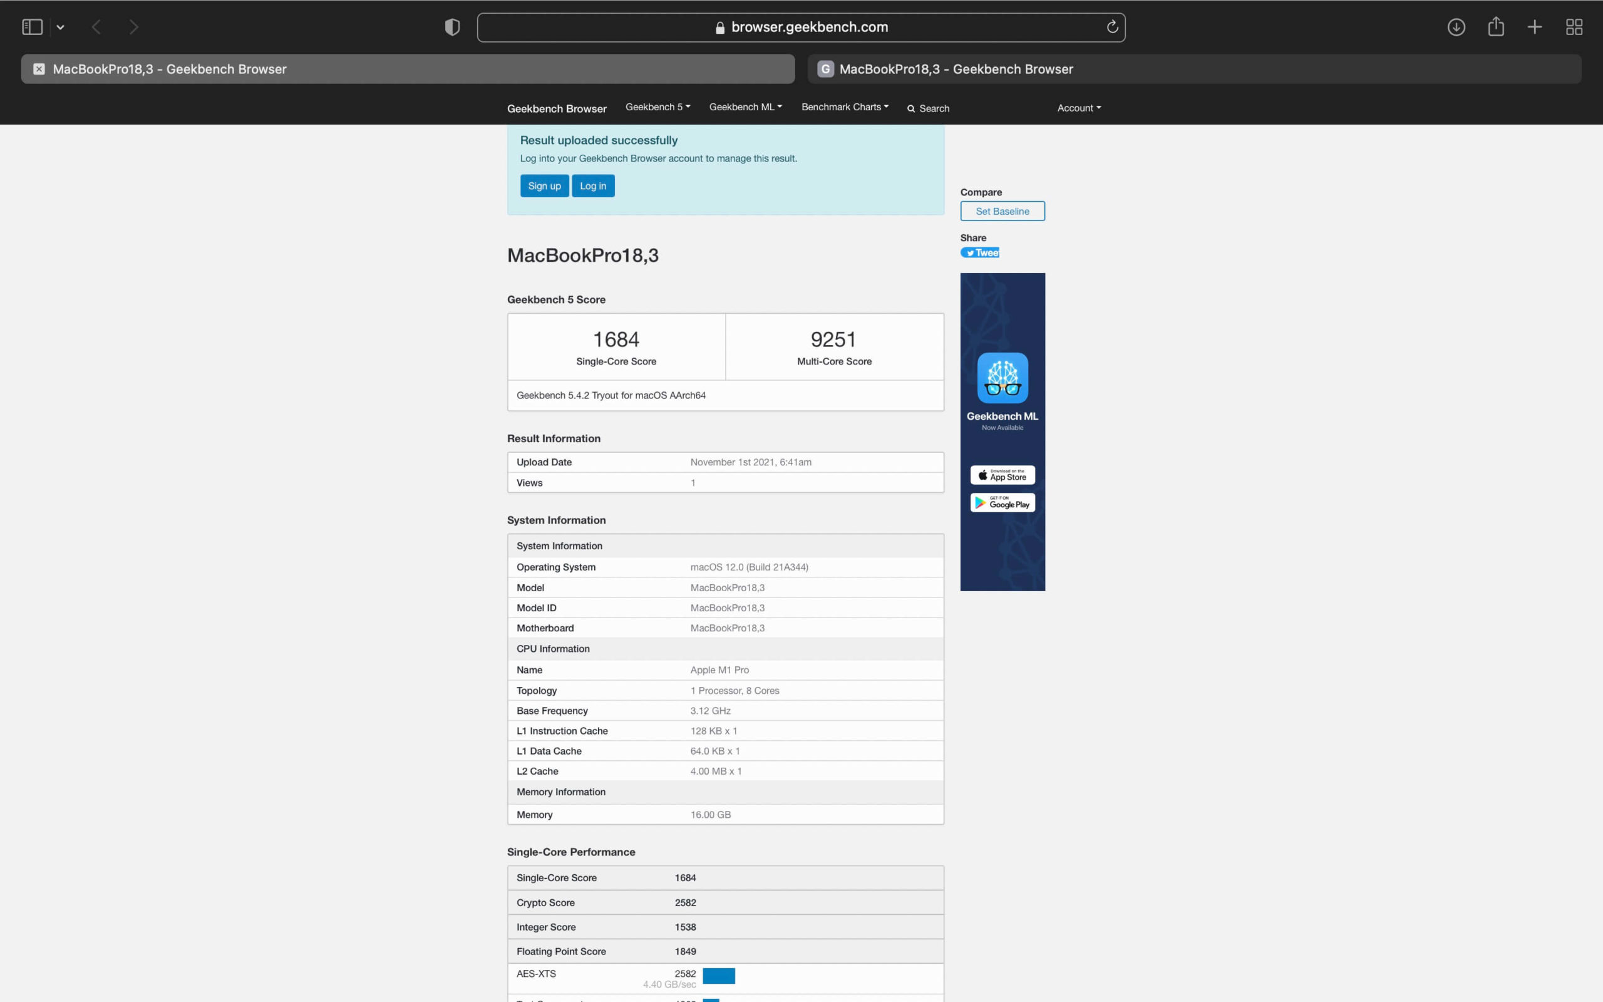Expand the Benchmark Charts menu
Viewport: 1603px width, 1002px height.
pos(845,107)
